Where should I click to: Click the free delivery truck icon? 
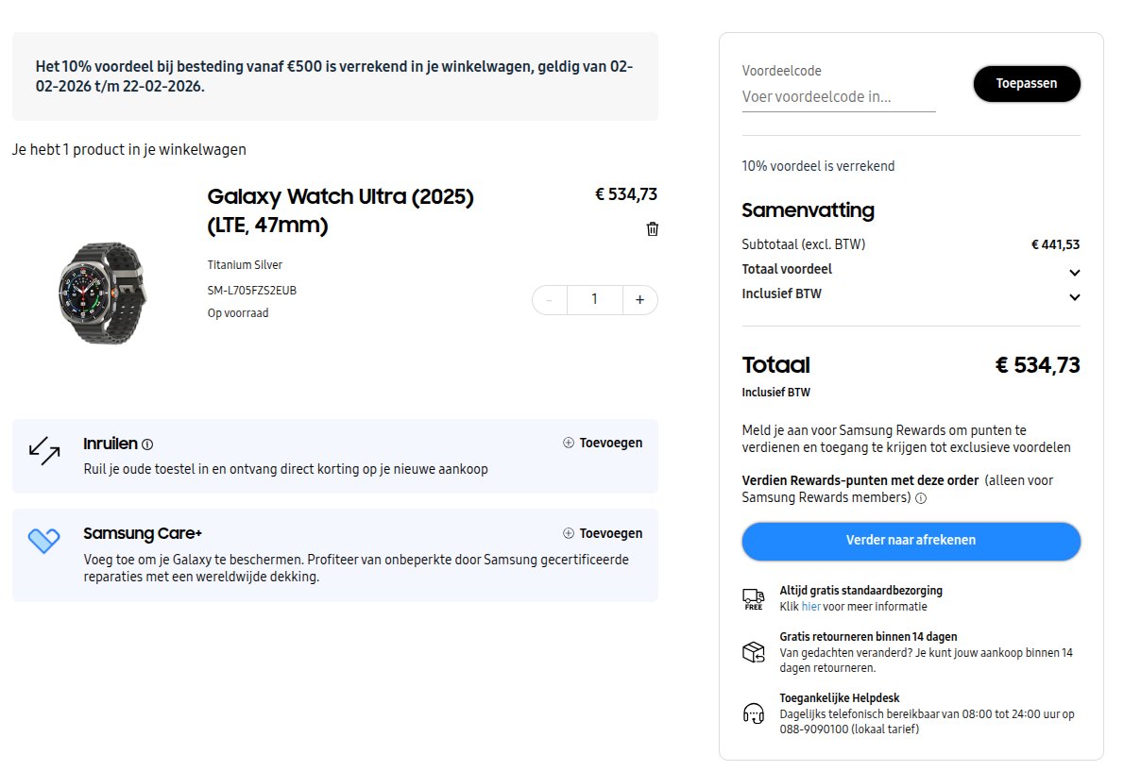(x=754, y=599)
